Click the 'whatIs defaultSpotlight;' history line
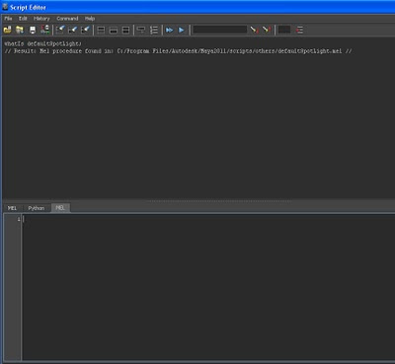Screen dimensions: 395x364 pos(42,43)
